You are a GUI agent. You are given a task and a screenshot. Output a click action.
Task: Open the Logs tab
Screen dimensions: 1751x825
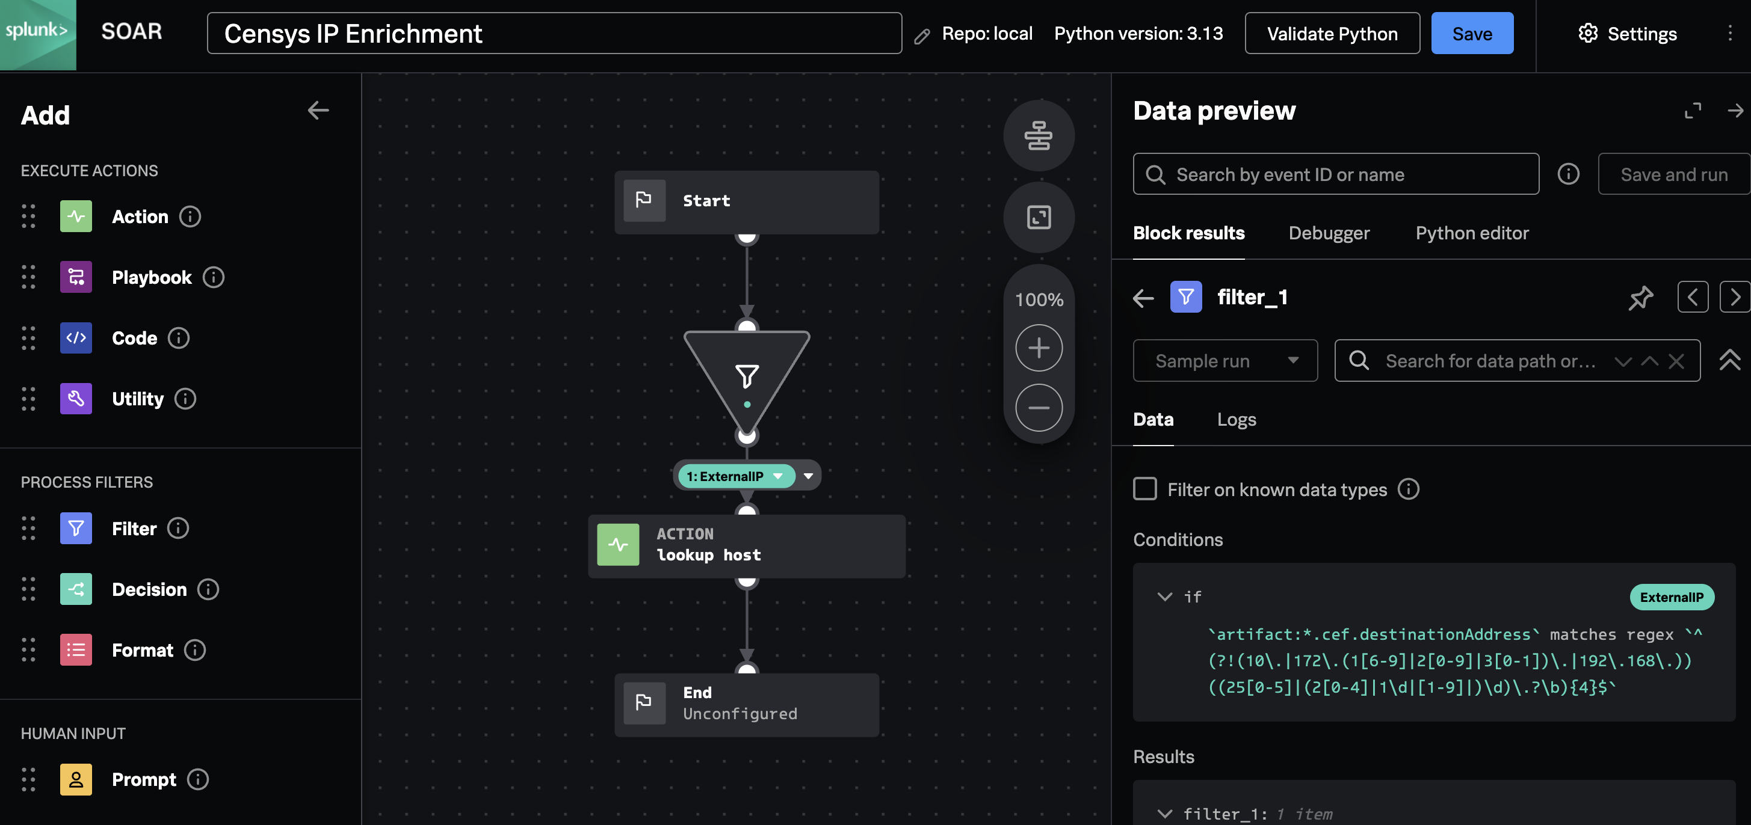click(1236, 419)
